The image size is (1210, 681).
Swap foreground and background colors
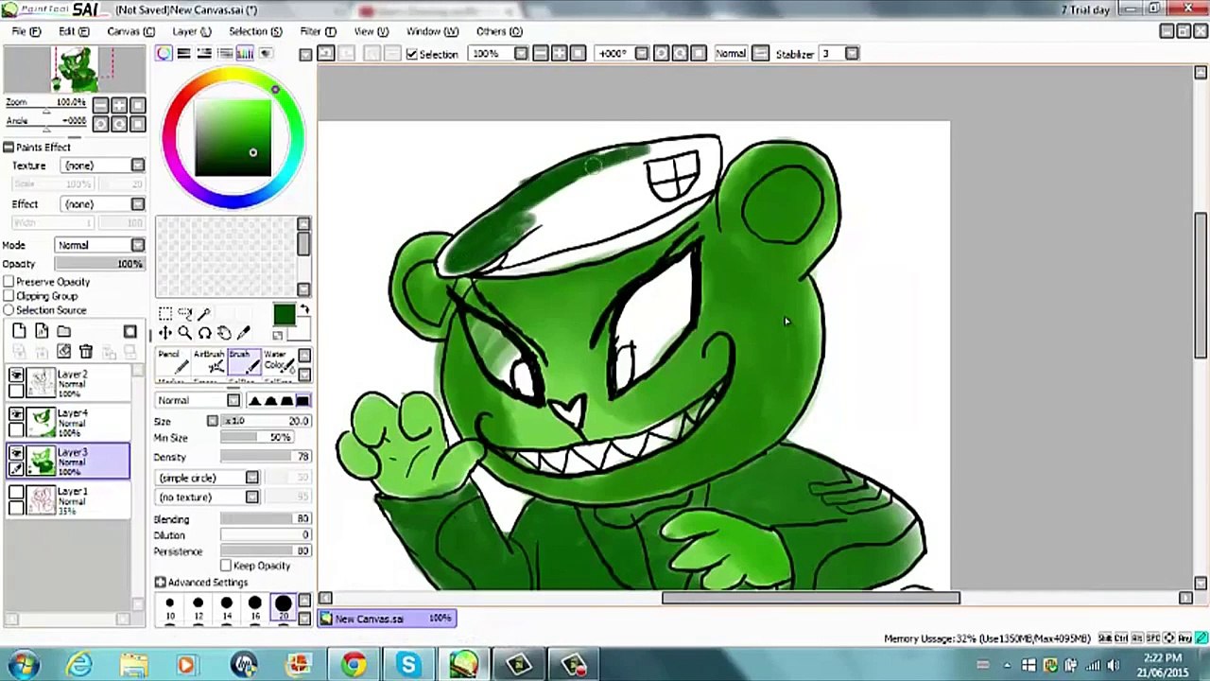pos(304,310)
